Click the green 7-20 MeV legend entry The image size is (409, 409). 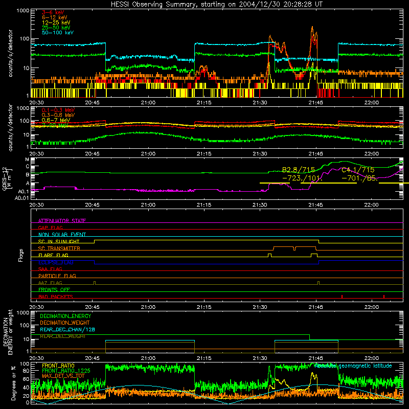pos(55,125)
